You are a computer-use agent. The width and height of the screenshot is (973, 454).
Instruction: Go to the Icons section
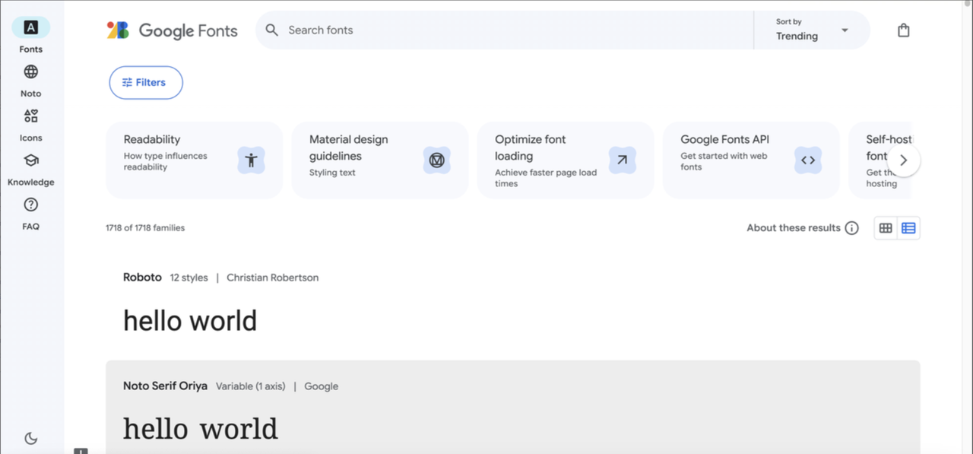(x=30, y=116)
